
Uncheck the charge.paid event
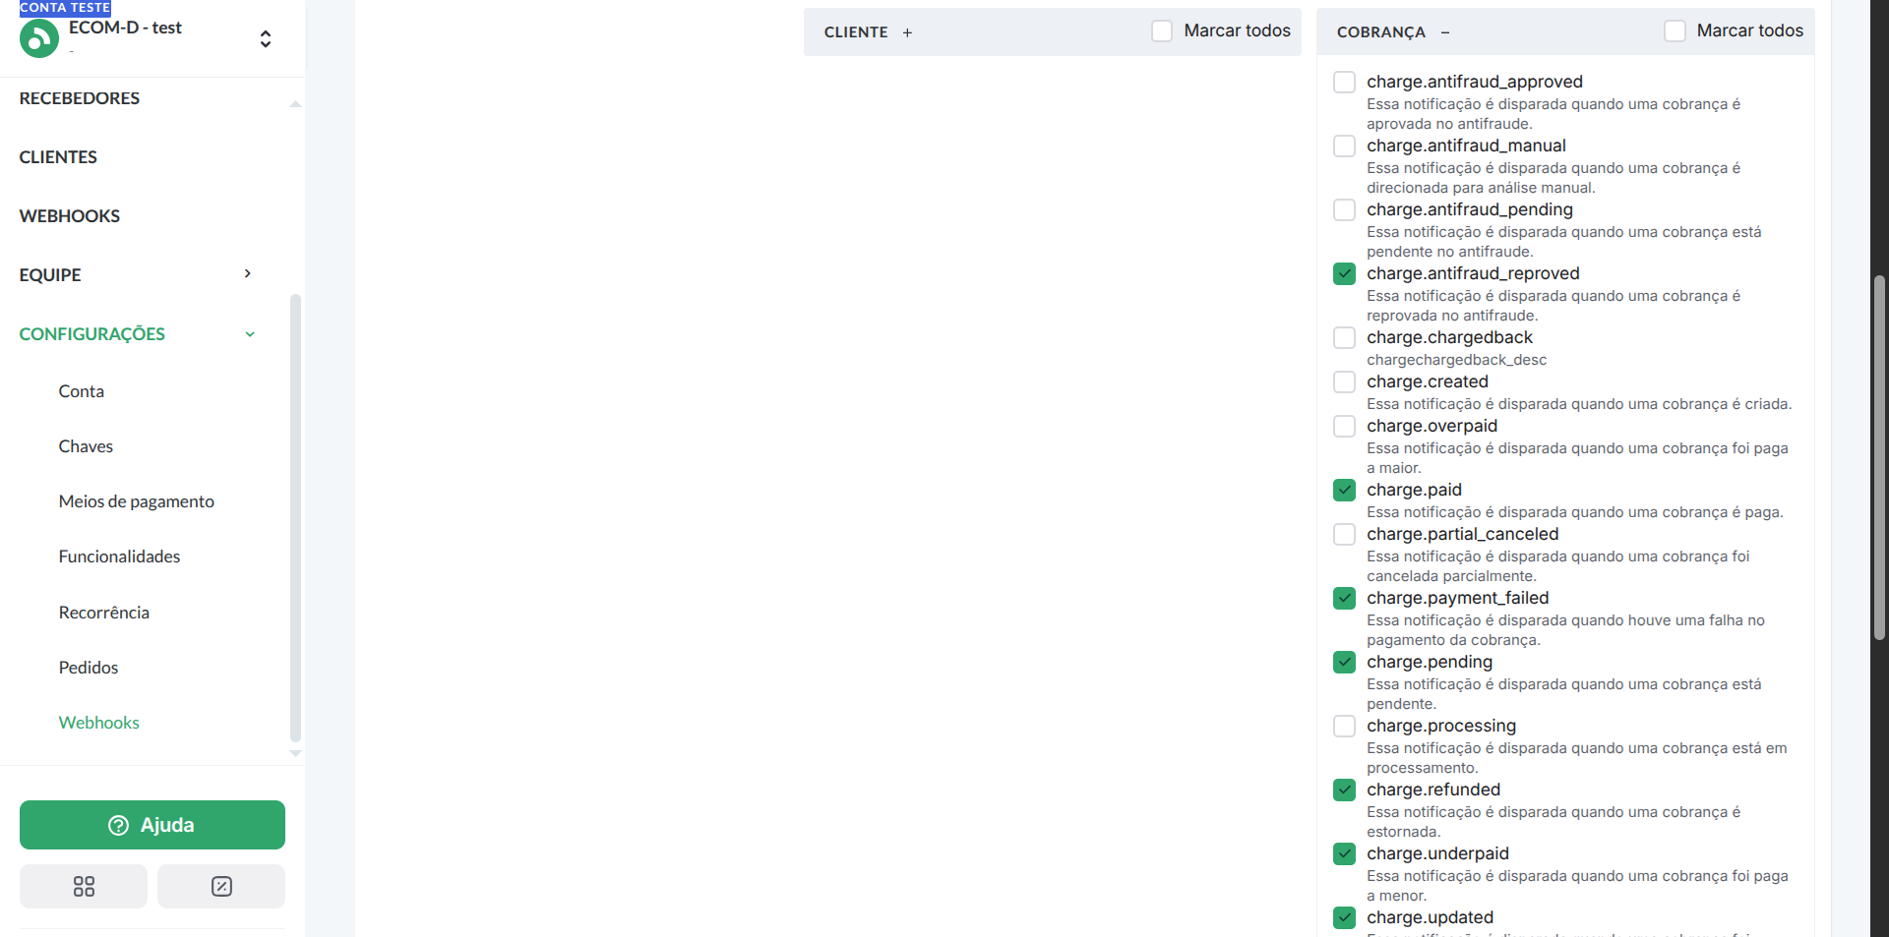pos(1344,490)
